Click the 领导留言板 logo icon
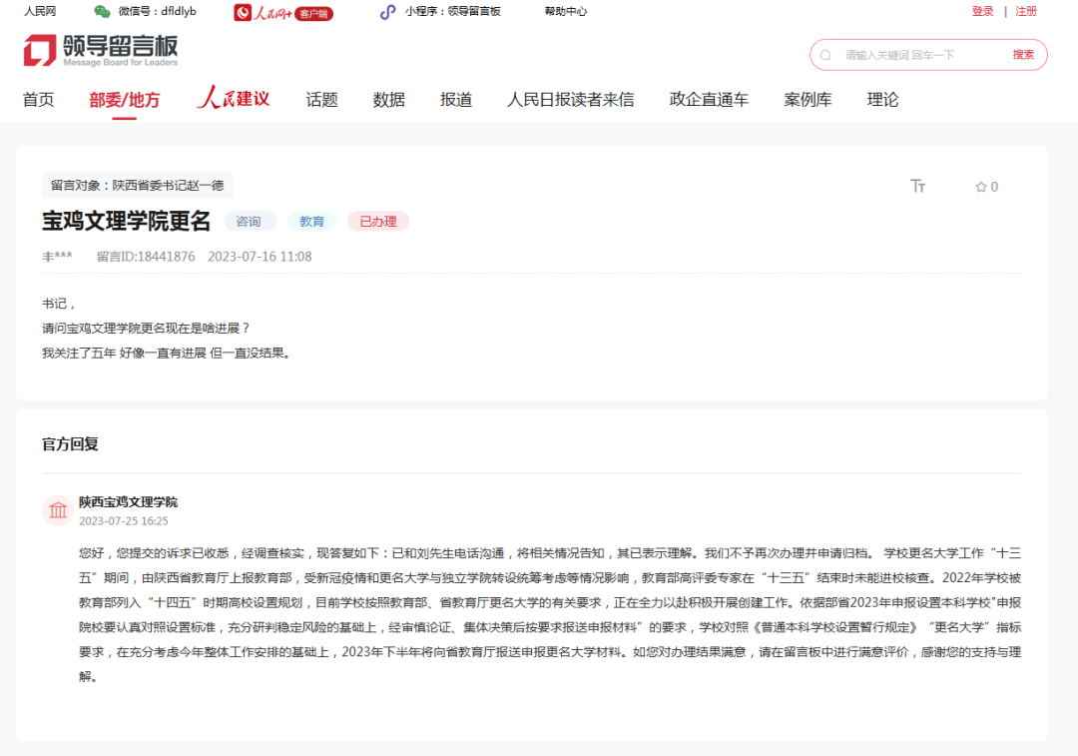The width and height of the screenshot is (1078, 756). tap(40, 50)
